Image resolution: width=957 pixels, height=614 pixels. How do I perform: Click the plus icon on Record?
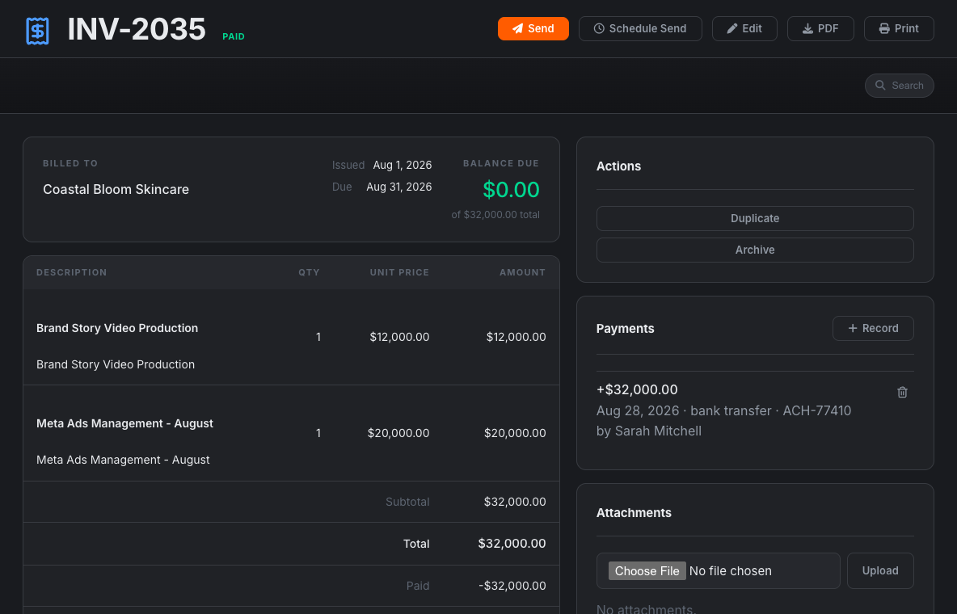tap(853, 328)
